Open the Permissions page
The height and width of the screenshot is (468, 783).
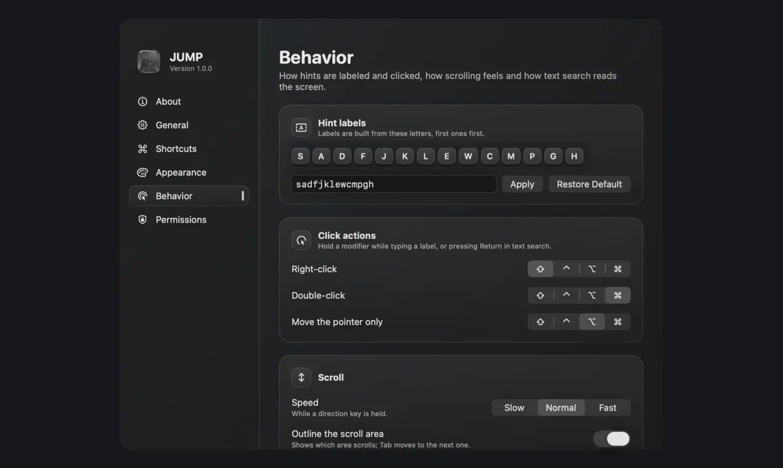[x=189, y=220]
